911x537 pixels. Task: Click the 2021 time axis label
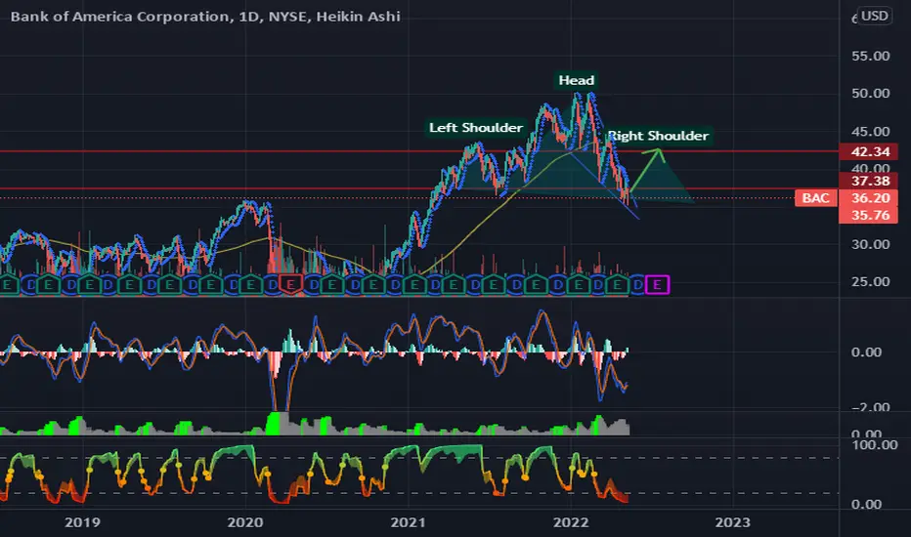408,522
